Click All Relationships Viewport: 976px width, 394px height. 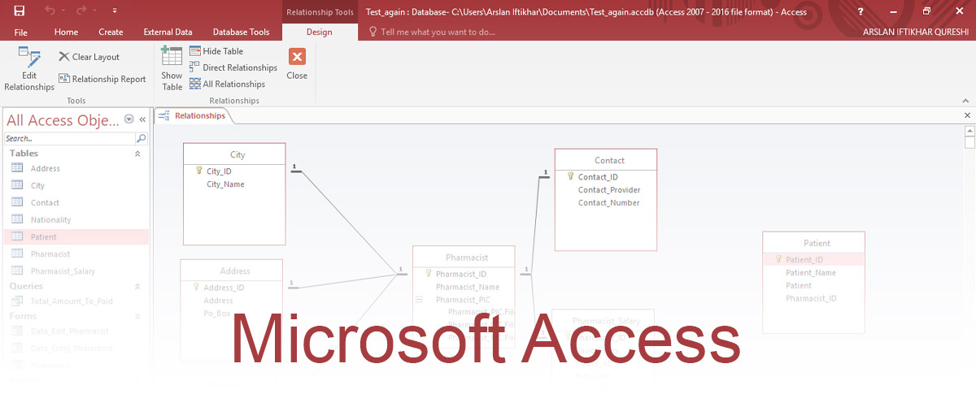(x=227, y=84)
